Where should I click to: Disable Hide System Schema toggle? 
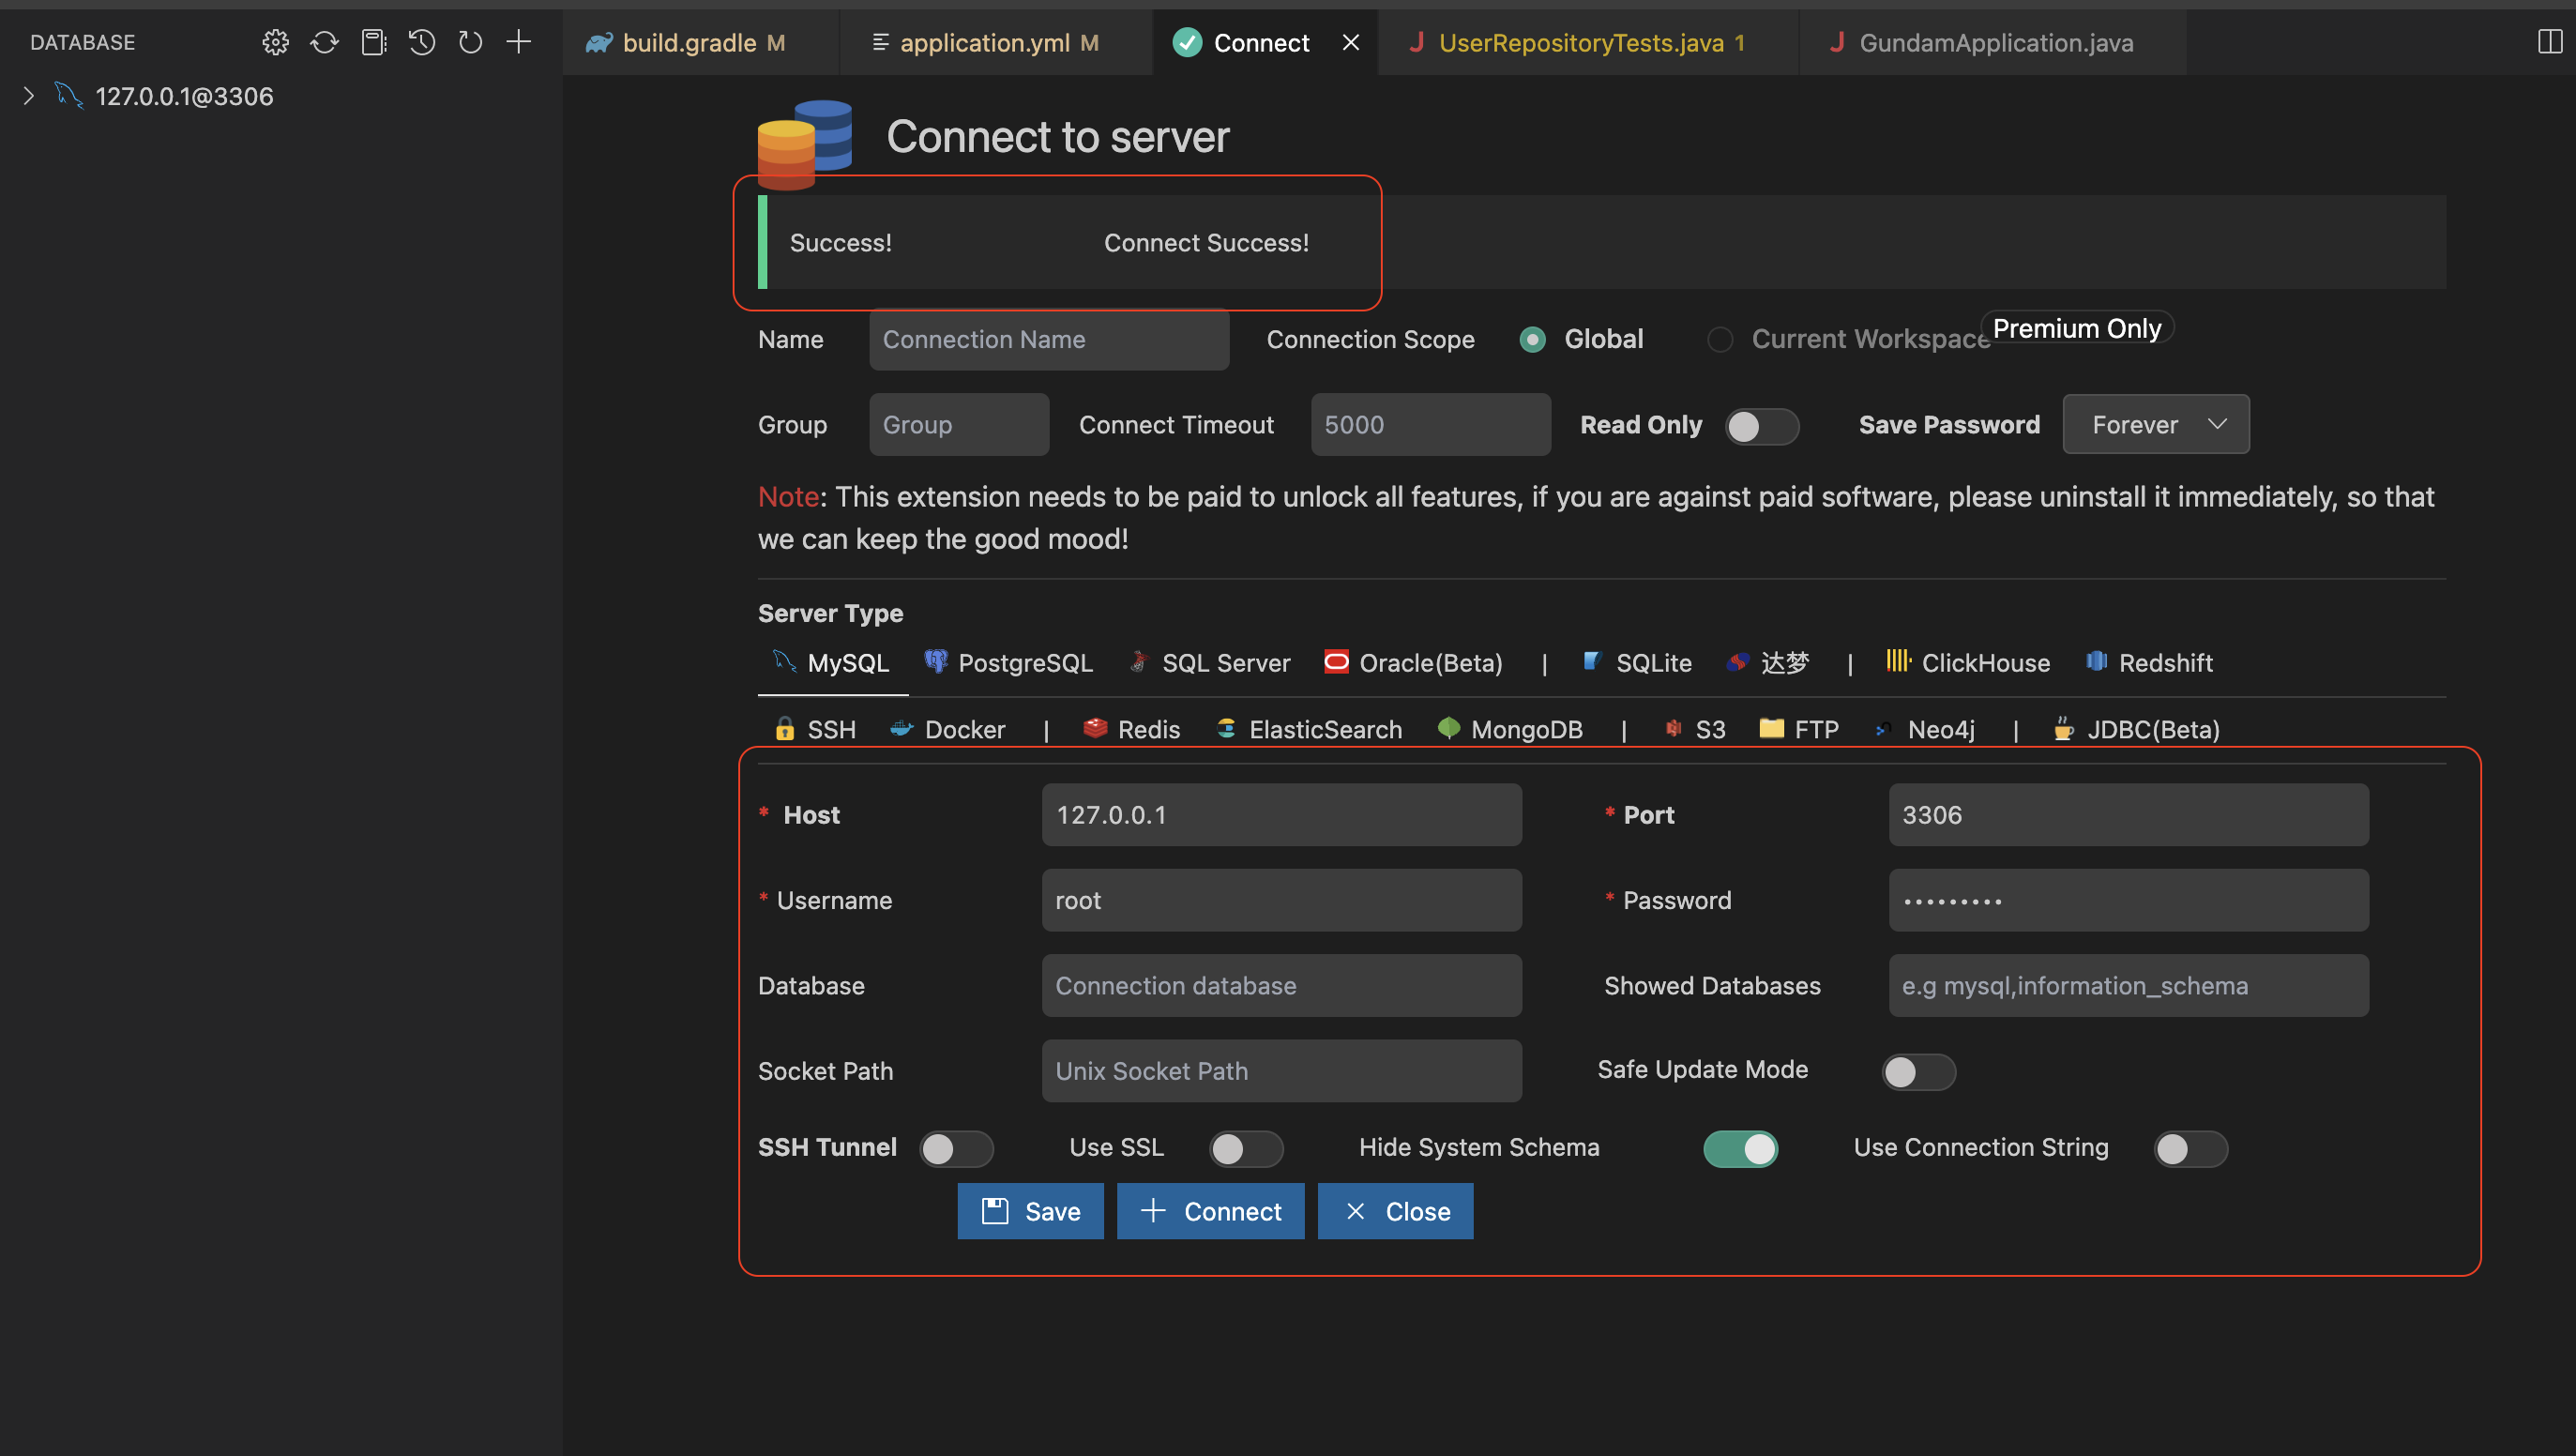pos(1740,1149)
